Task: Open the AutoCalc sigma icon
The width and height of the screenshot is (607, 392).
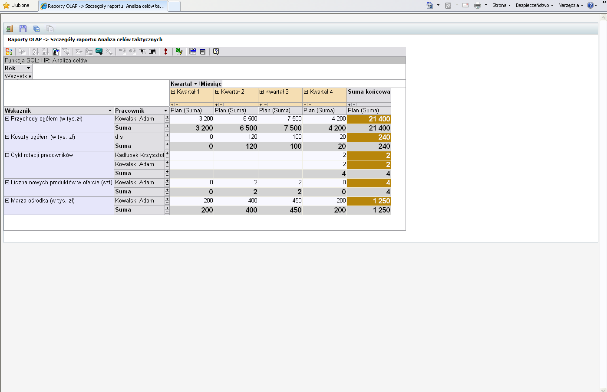Action: (79, 51)
